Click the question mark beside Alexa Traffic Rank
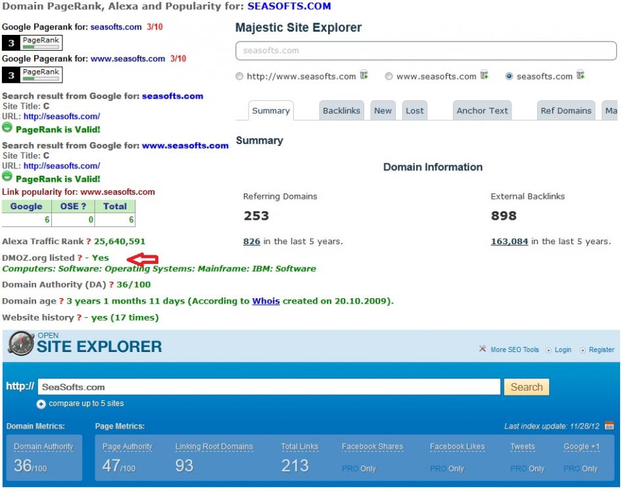 click(89, 242)
